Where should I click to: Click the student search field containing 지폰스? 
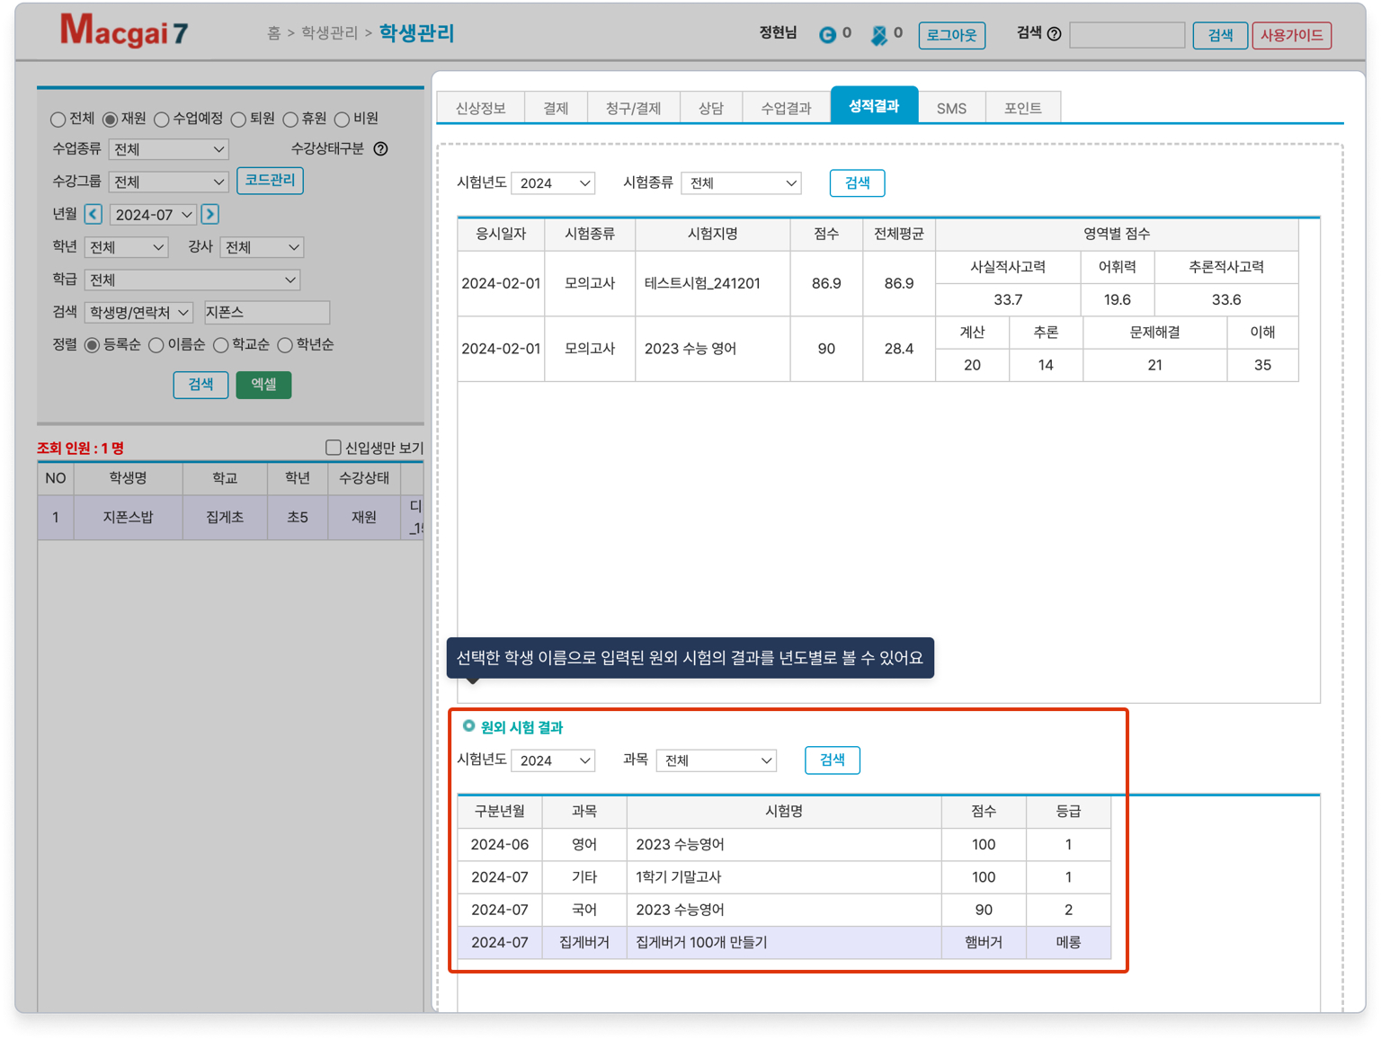coord(267,312)
